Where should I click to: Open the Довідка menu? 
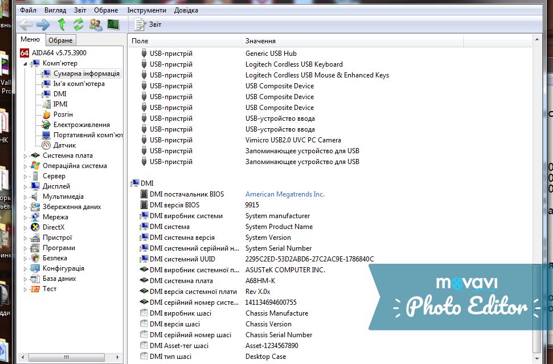[x=186, y=10]
